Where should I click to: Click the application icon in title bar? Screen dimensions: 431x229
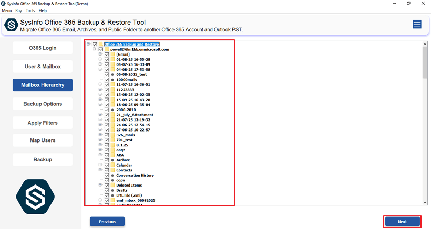tap(3, 4)
